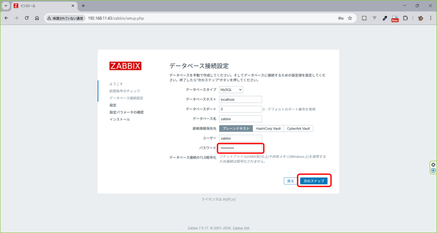Click the browser back arrow
The height and width of the screenshot is (233, 437).
pos(6,18)
